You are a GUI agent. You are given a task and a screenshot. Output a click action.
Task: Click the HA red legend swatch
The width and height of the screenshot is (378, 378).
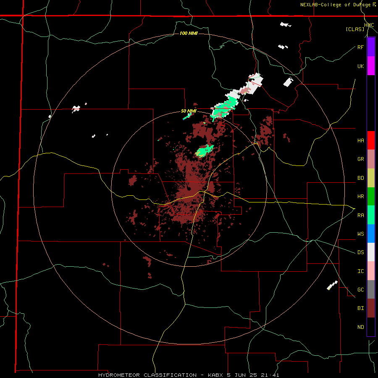click(371, 140)
